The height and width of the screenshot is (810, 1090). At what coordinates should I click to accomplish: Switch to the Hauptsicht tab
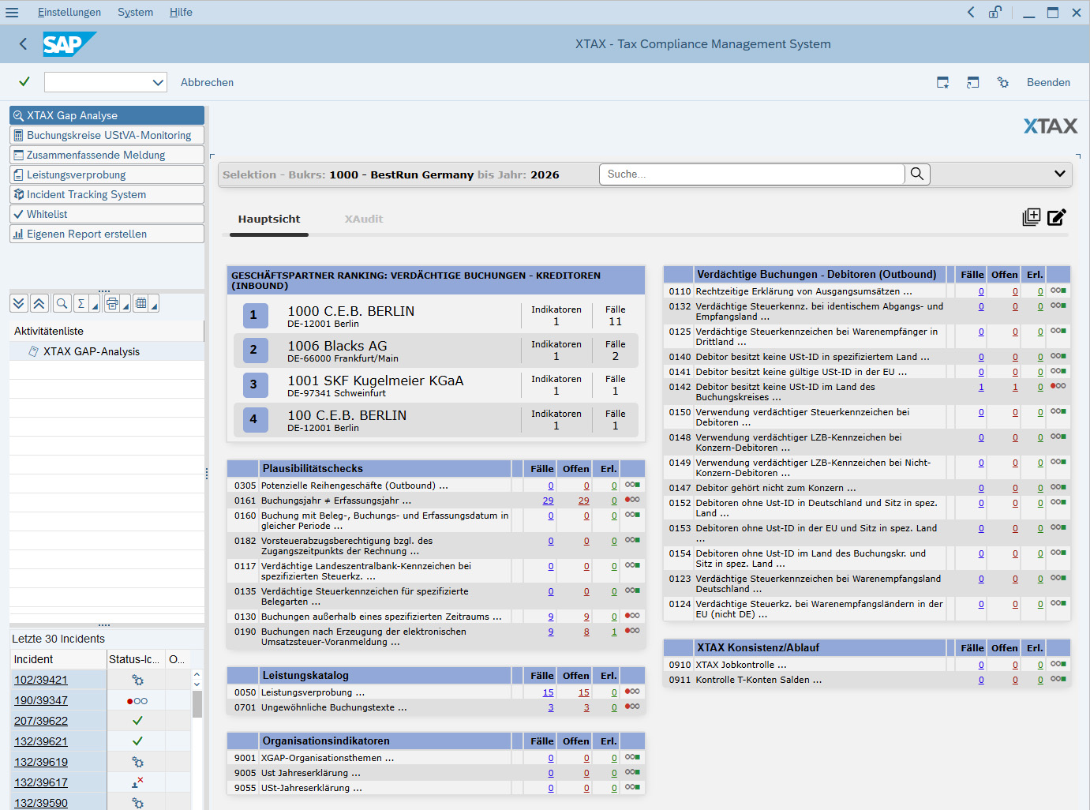pos(269,219)
